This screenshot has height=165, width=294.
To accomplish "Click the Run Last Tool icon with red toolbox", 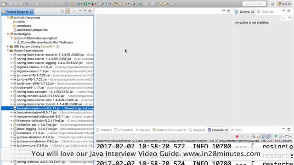I will pyautogui.click(x=92, y=4).
